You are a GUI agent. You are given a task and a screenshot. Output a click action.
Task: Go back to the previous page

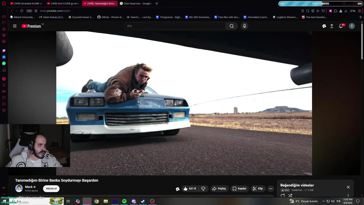(11, 11)
